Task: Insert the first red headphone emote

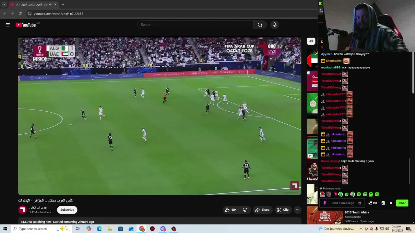Action: coord(322,194)
